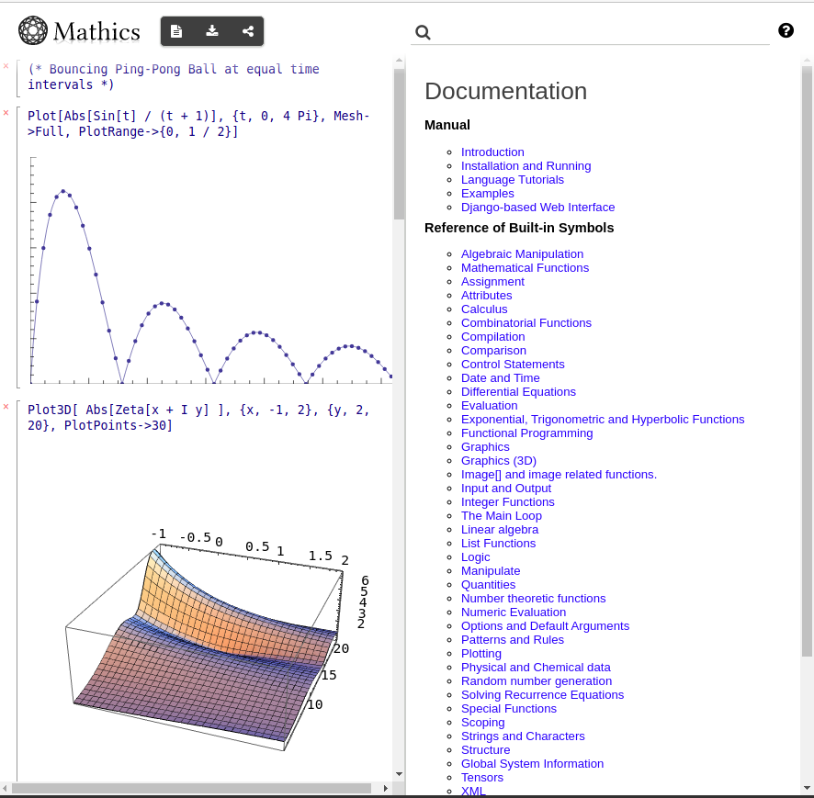Open the Introduction manual page
This screenshot has width=814, height=798.
[492, 152]
